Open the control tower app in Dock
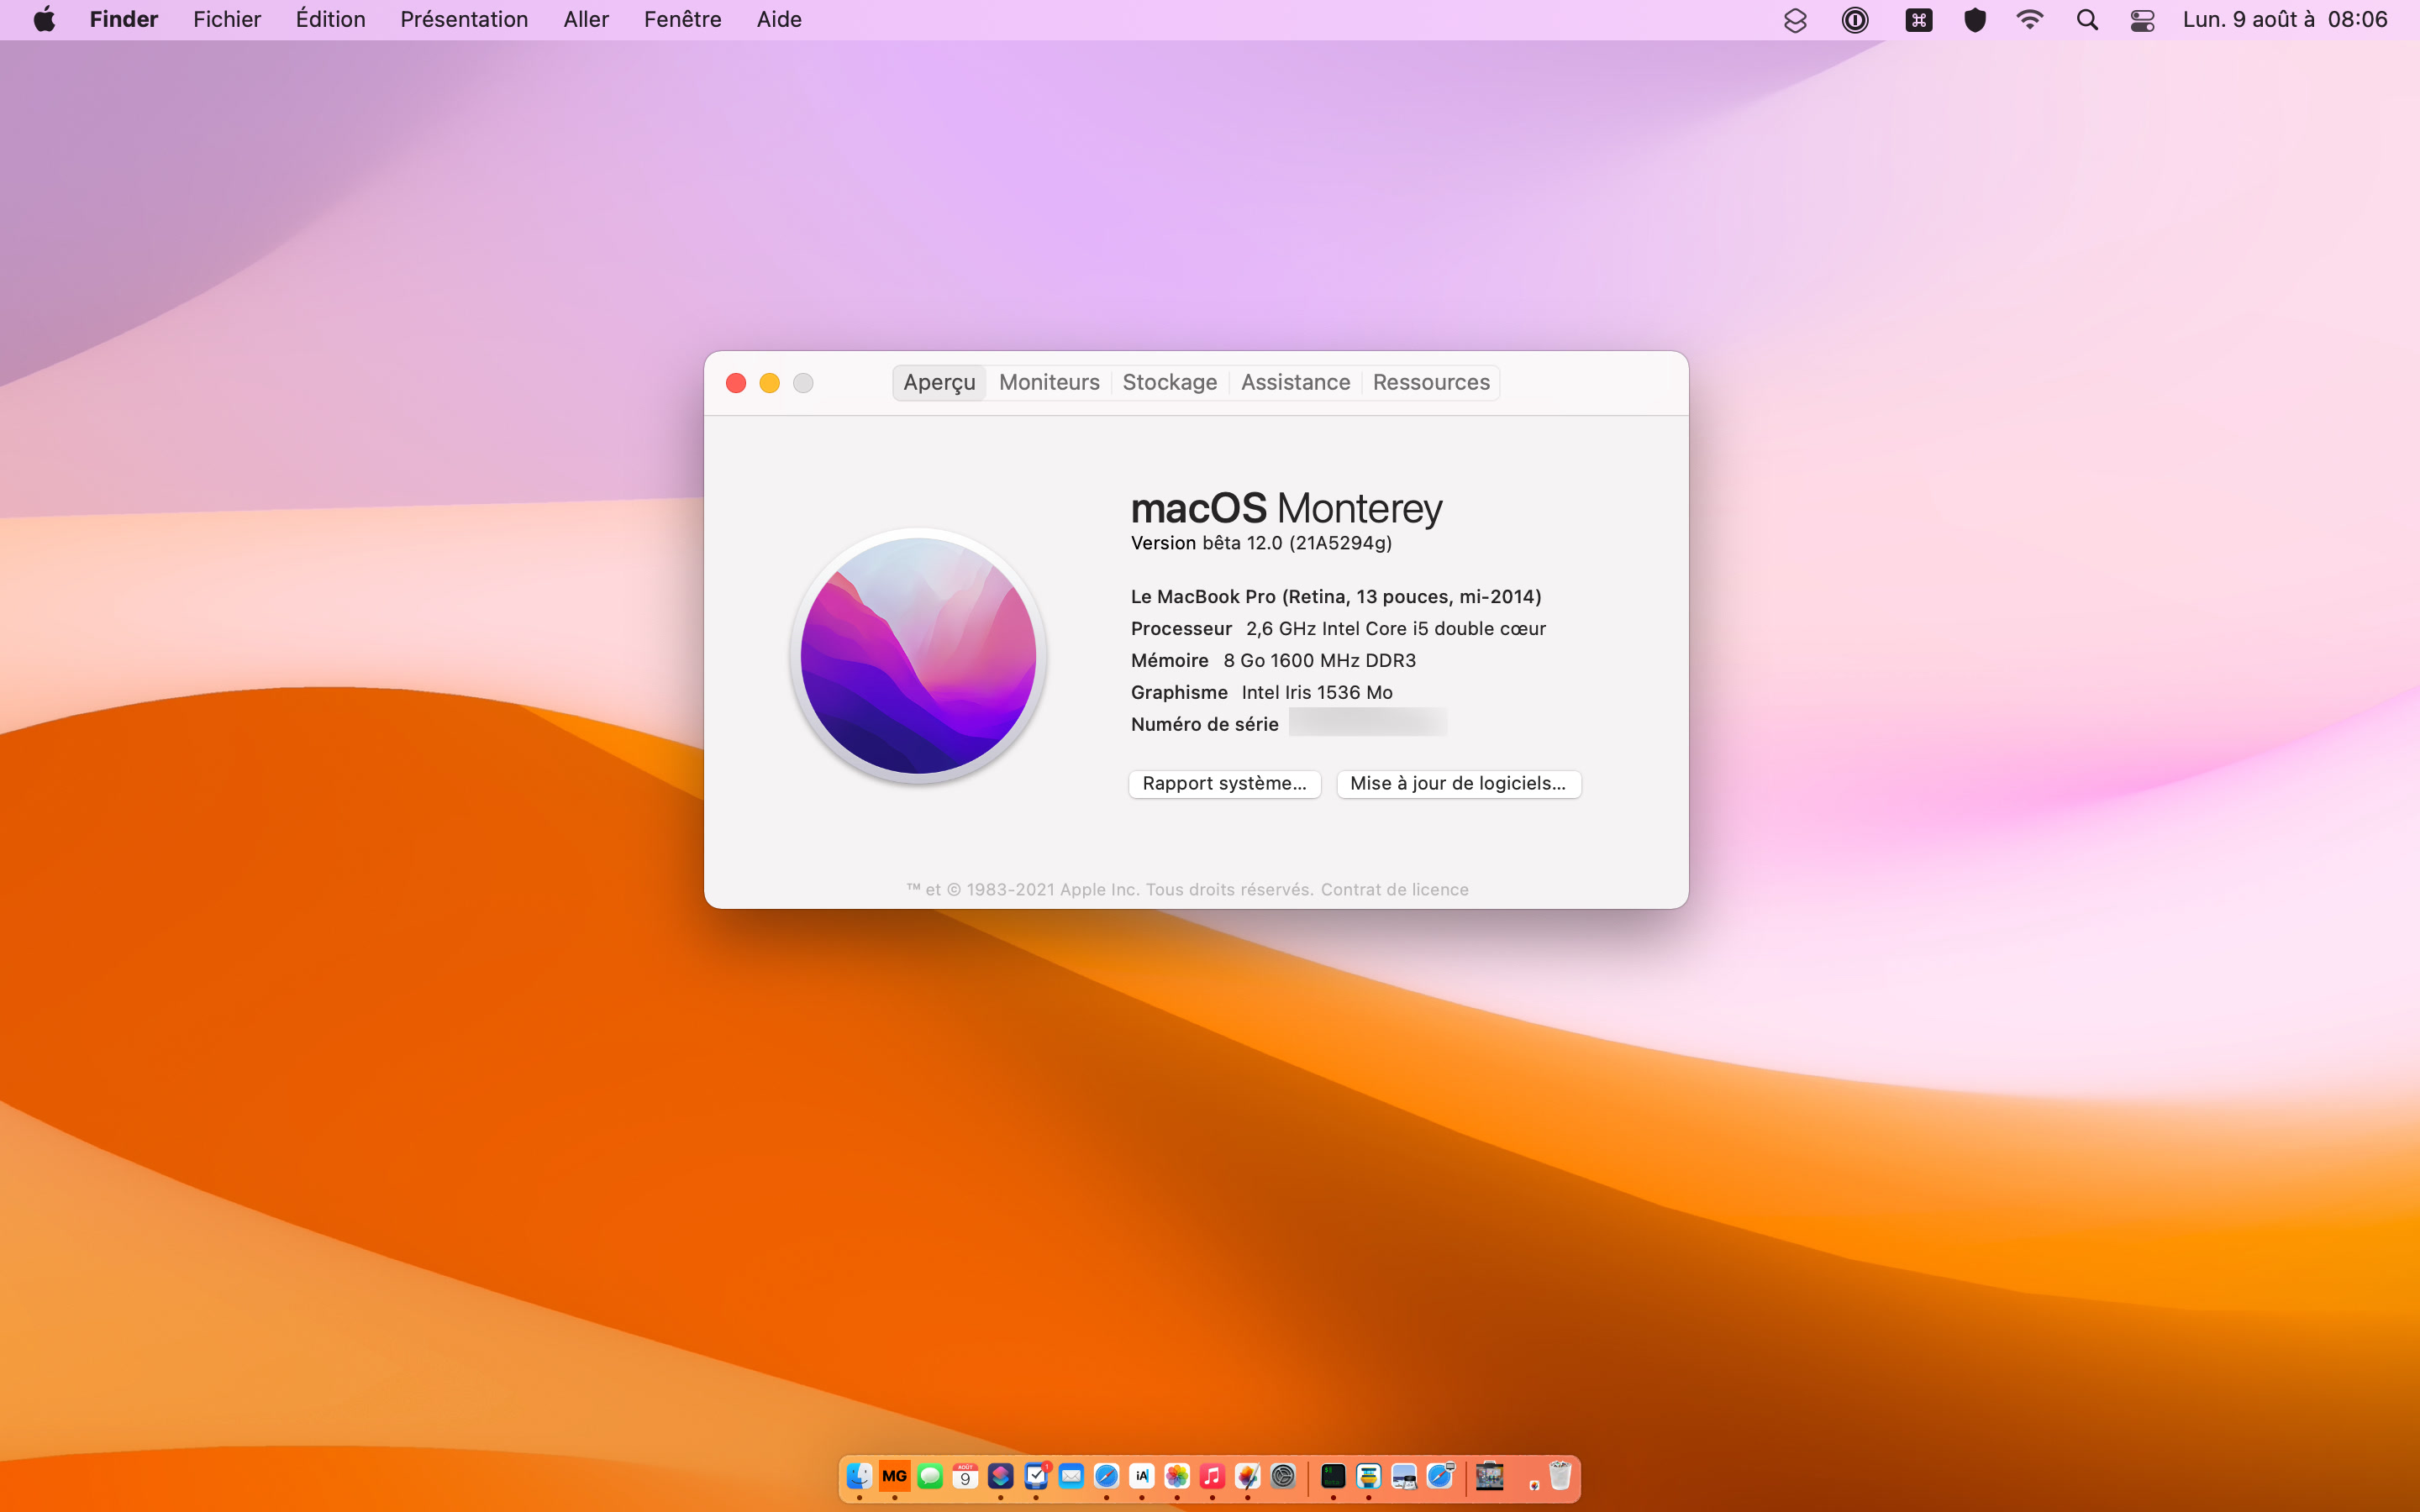Screen dimensions: 2420x1512 pos(1368,1476)
